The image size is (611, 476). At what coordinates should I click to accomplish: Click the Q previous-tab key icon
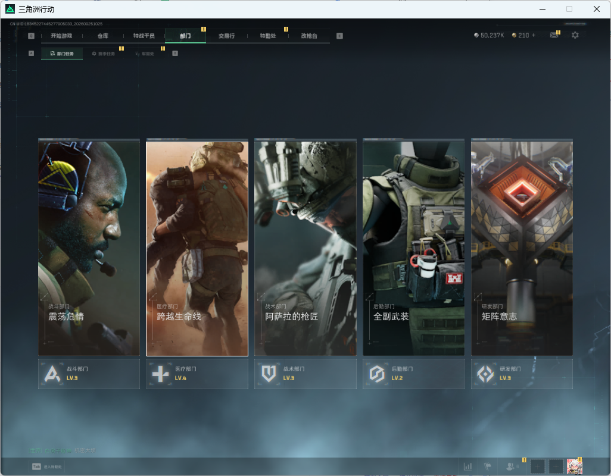[31, 36]
